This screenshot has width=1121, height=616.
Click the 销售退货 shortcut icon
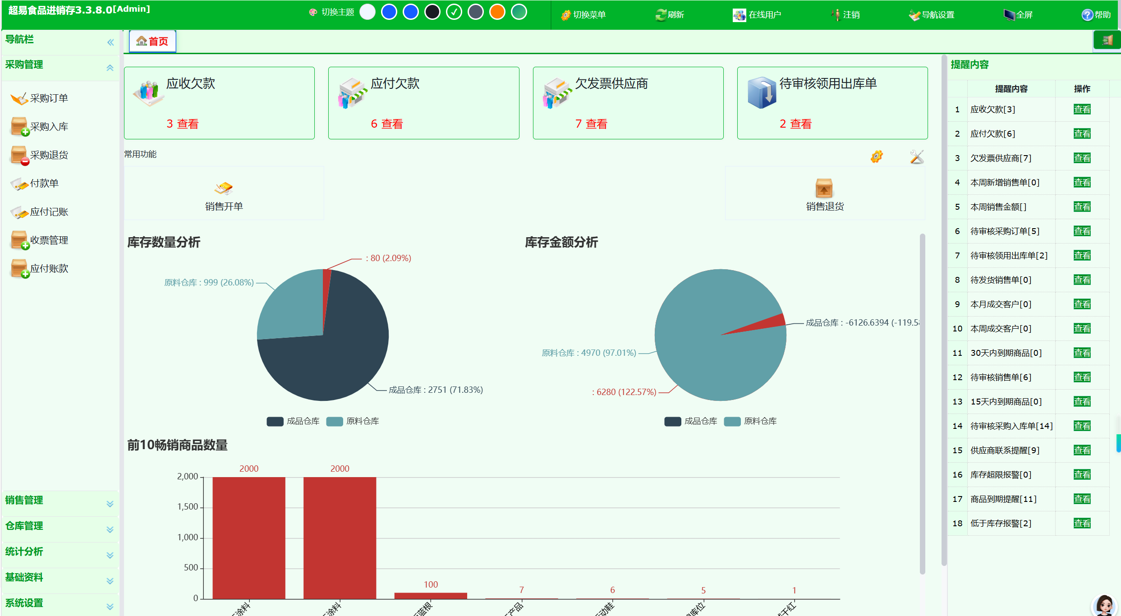[824, 188]
